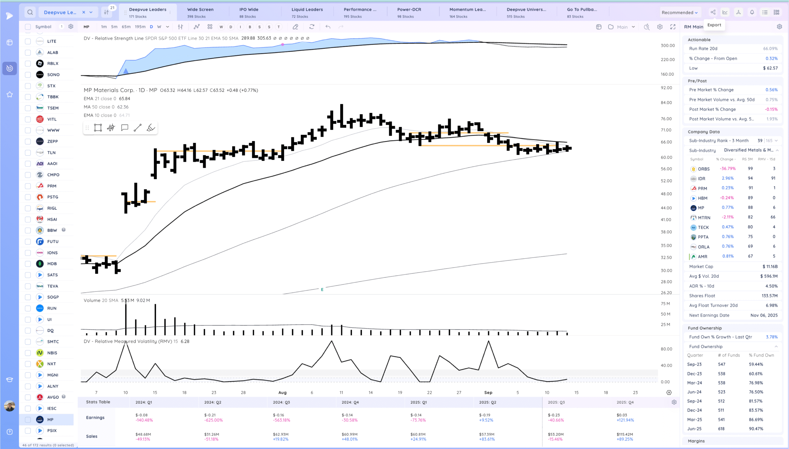The width and height of the screenshot is (789, 449).
Task: Check the STX row checkbox
Action: click(x=28, y=86)
